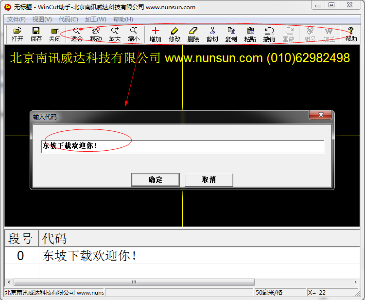Click the WinCut app icon in title bar

[8, 7]
